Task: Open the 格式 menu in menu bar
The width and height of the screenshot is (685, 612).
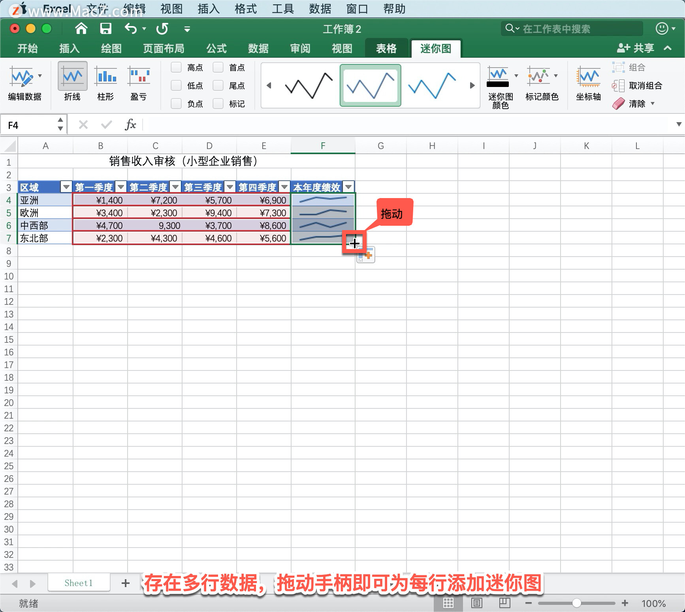Action: (x=246, y=9)
